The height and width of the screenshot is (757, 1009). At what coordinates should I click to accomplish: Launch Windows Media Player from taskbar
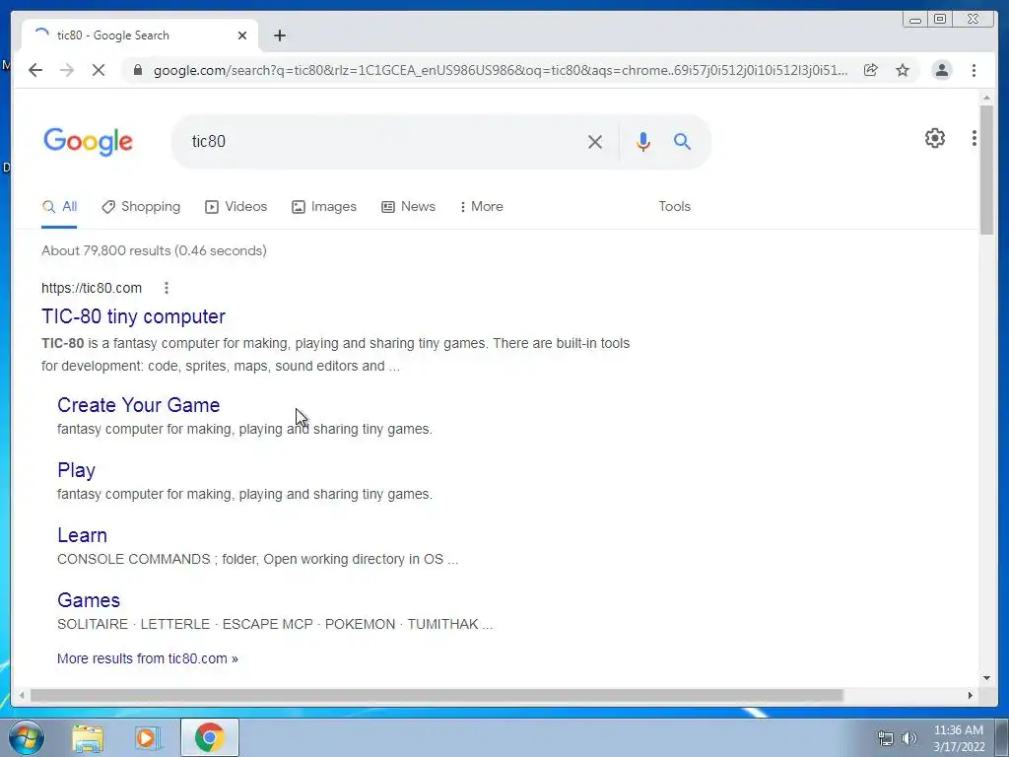coord(147,737)
